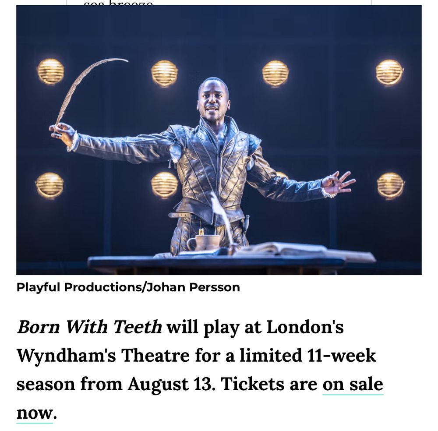Click the italic 'Born With Teeth' title

pos(89,326)
